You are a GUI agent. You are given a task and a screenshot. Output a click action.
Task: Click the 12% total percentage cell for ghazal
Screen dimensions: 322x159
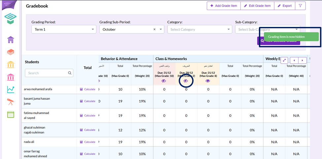tap(142, 130)
